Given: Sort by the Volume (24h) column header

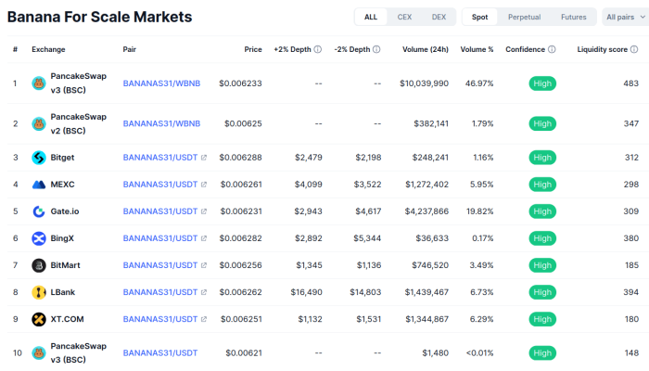Looking at the screenshot, I should [x=426, y=49].
